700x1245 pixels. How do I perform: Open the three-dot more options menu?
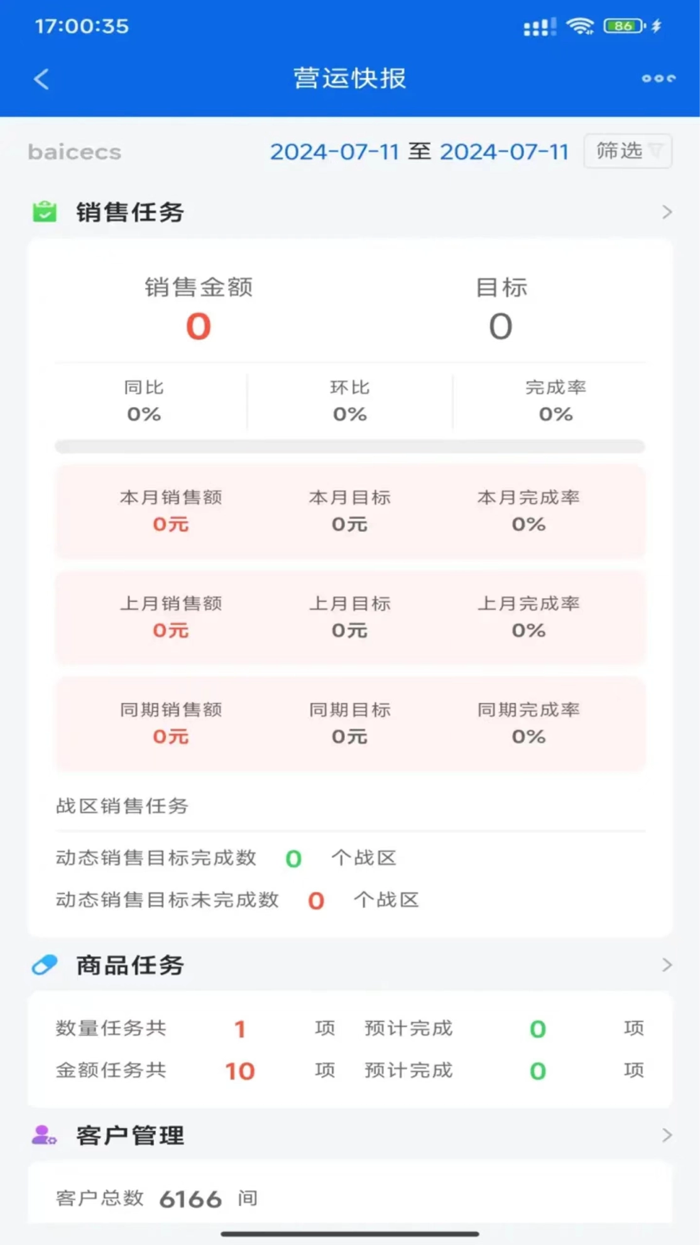(658, 79)
